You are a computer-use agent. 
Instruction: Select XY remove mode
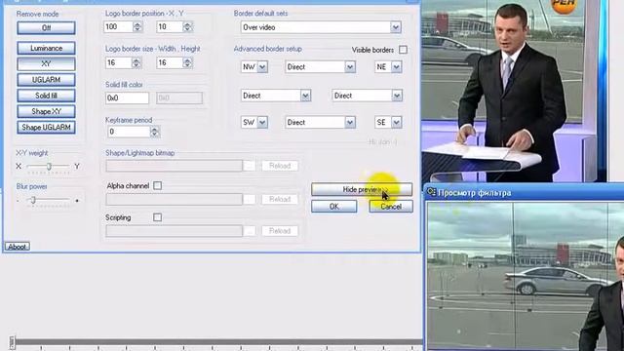[46, 63]
